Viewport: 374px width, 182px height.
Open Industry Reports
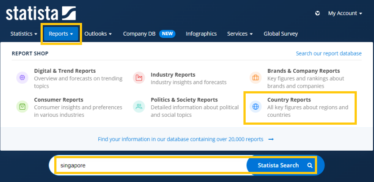173,74
